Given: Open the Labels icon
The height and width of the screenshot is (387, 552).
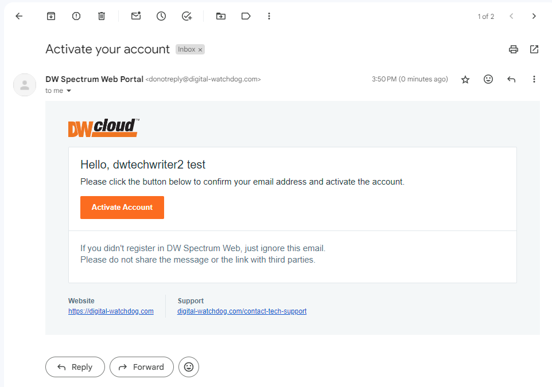Looking at the screenshot, I should pos(246,16).
